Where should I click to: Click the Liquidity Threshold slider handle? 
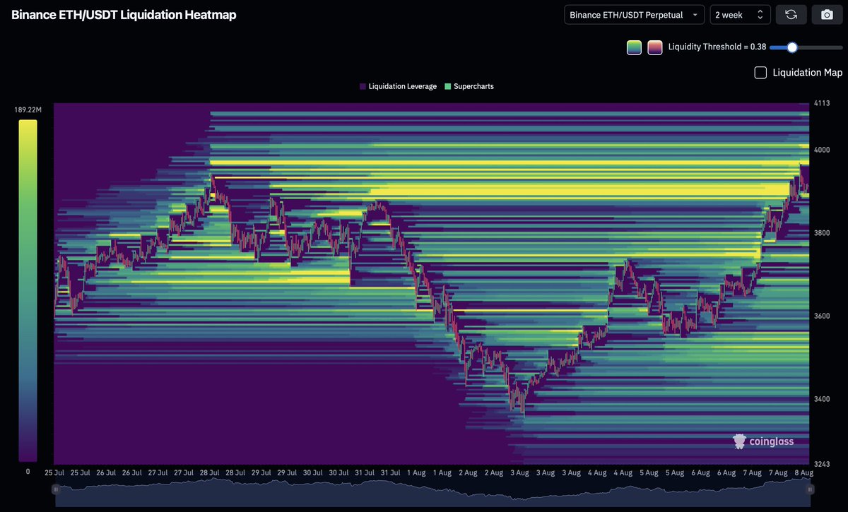point(792,47)
